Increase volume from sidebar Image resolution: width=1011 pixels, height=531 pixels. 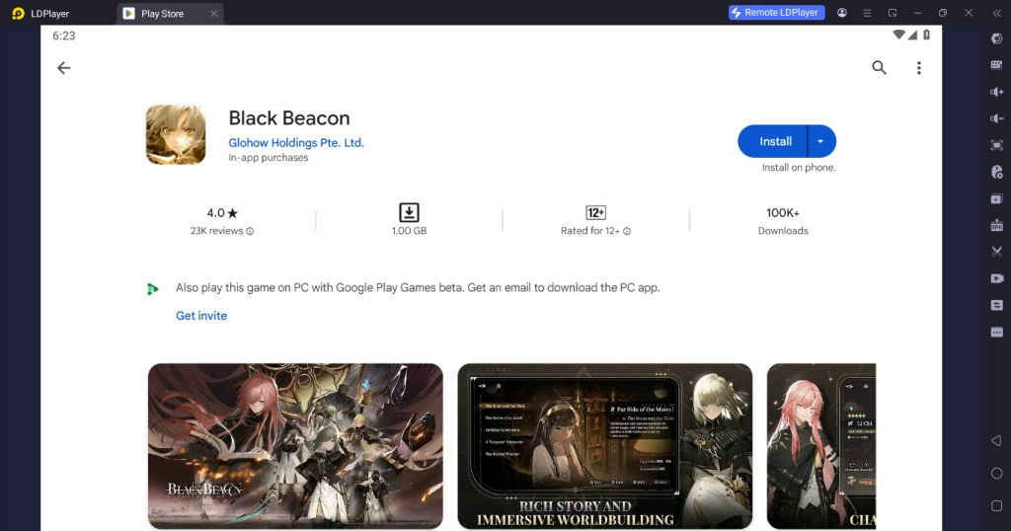point(997,92)
